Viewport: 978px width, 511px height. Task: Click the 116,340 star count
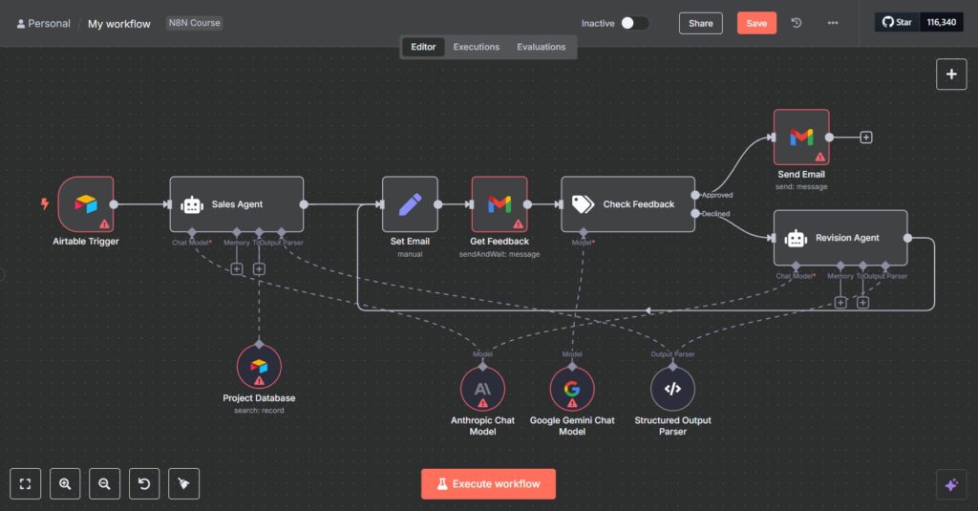coord(941,23)
